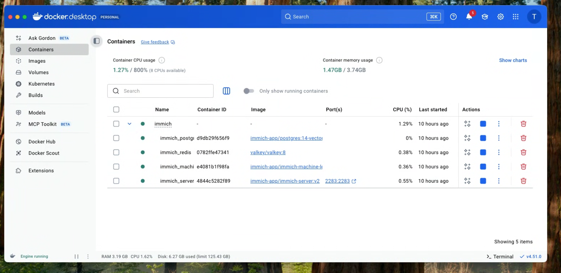The height and width of the screenshot is (273, 561).
Task: Open notifications bell
Action: (x=469, y=17)
